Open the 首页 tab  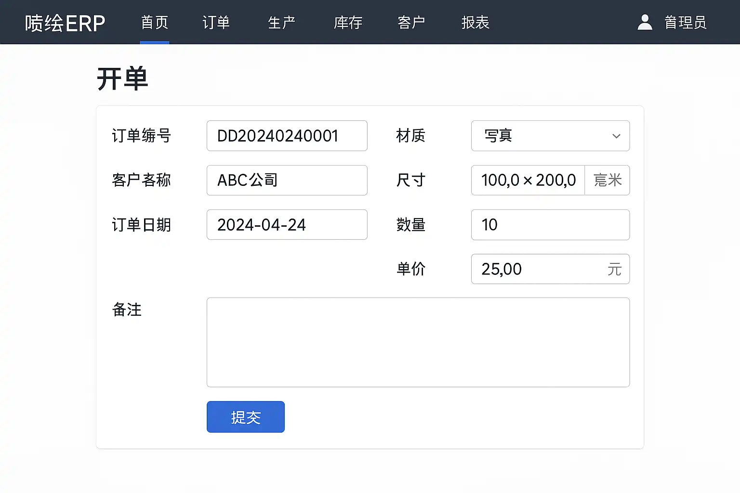click(155, 23)
